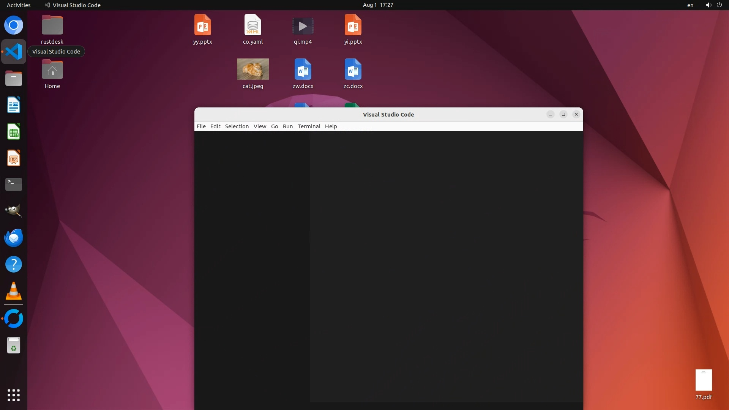This screenshot has width=729, height=410.
Task: Show Applications grid button
Action: pos(14,395)
